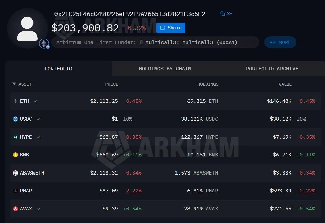
Task: Copy the wallet address with the copy icon
Action: click(x=223, y=14)
